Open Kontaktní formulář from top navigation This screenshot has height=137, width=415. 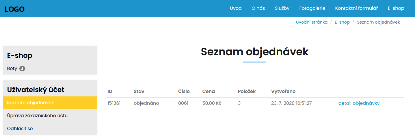(356, 8)
